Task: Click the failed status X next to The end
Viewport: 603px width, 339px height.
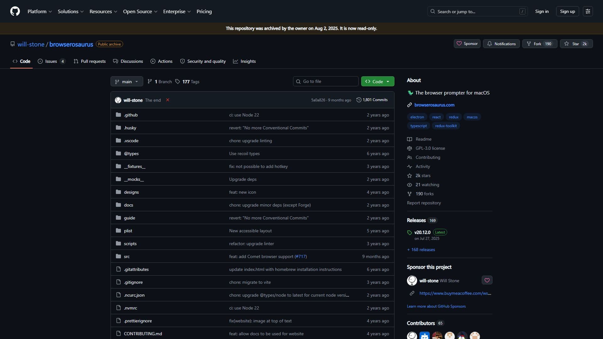Action: click(x=168, y=100)
